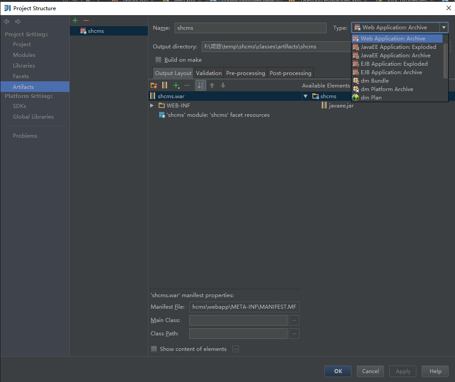This screenshot has height=382, width=455.
Task: Toggle Show content of elements checkbox
Action: (x=154, y=349)
